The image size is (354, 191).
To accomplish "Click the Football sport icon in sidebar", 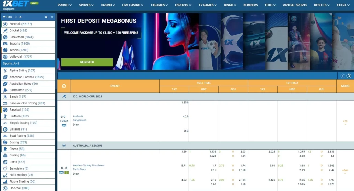I will click(5, 24).
